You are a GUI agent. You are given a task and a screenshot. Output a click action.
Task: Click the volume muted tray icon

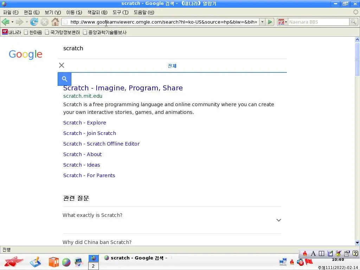pyautogui.click(x=300, y=262)
